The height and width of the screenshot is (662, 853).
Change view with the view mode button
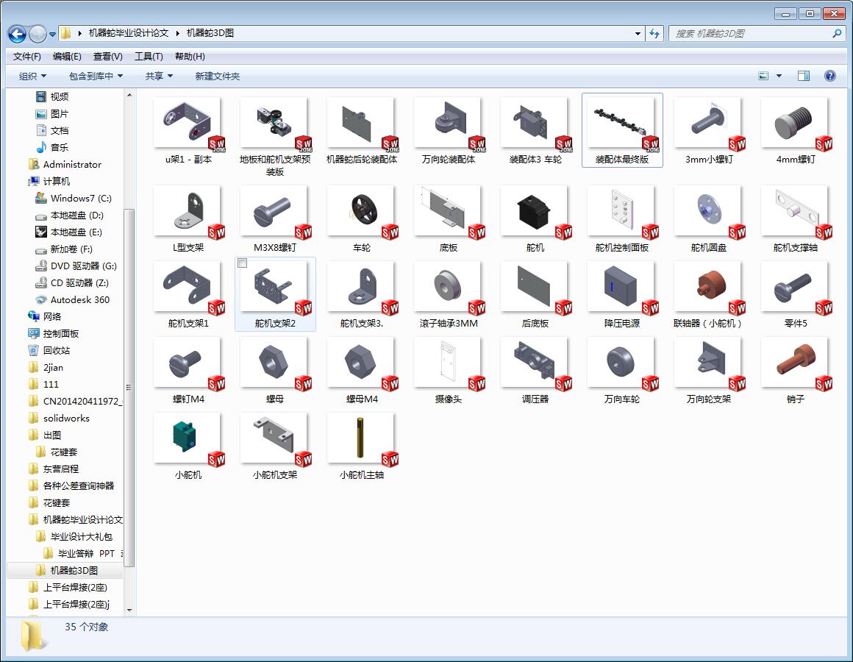point(764,76)
